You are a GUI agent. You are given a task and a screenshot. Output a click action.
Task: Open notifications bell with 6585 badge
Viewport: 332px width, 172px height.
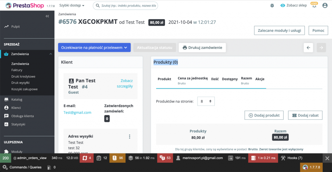click(314, 5)
